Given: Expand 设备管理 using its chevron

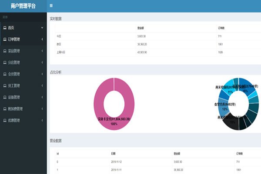Looking at the screenshot, I should [42, 97].
